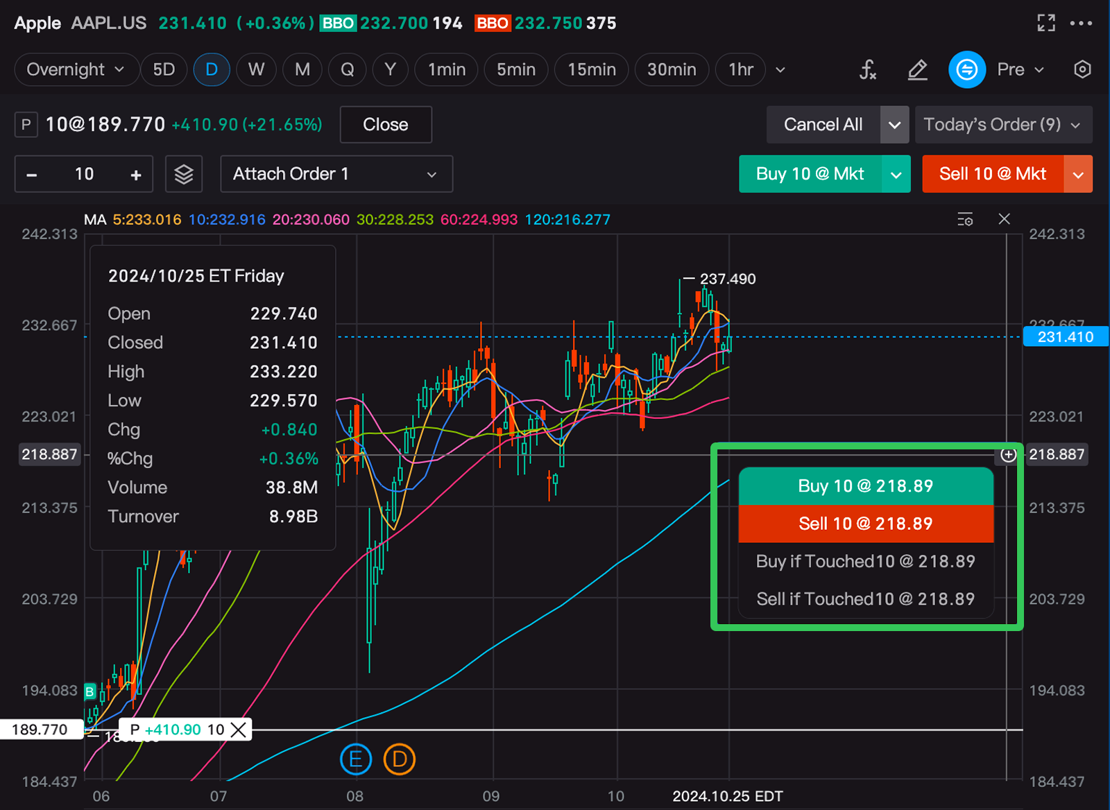
Task: Open the Today's Order (9) dropdown
Action: (x=1003, y=125)
